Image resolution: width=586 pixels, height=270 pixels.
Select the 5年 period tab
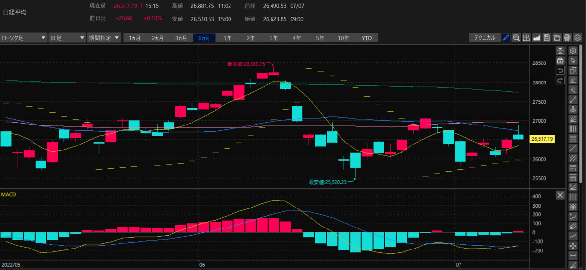point(320,38)
